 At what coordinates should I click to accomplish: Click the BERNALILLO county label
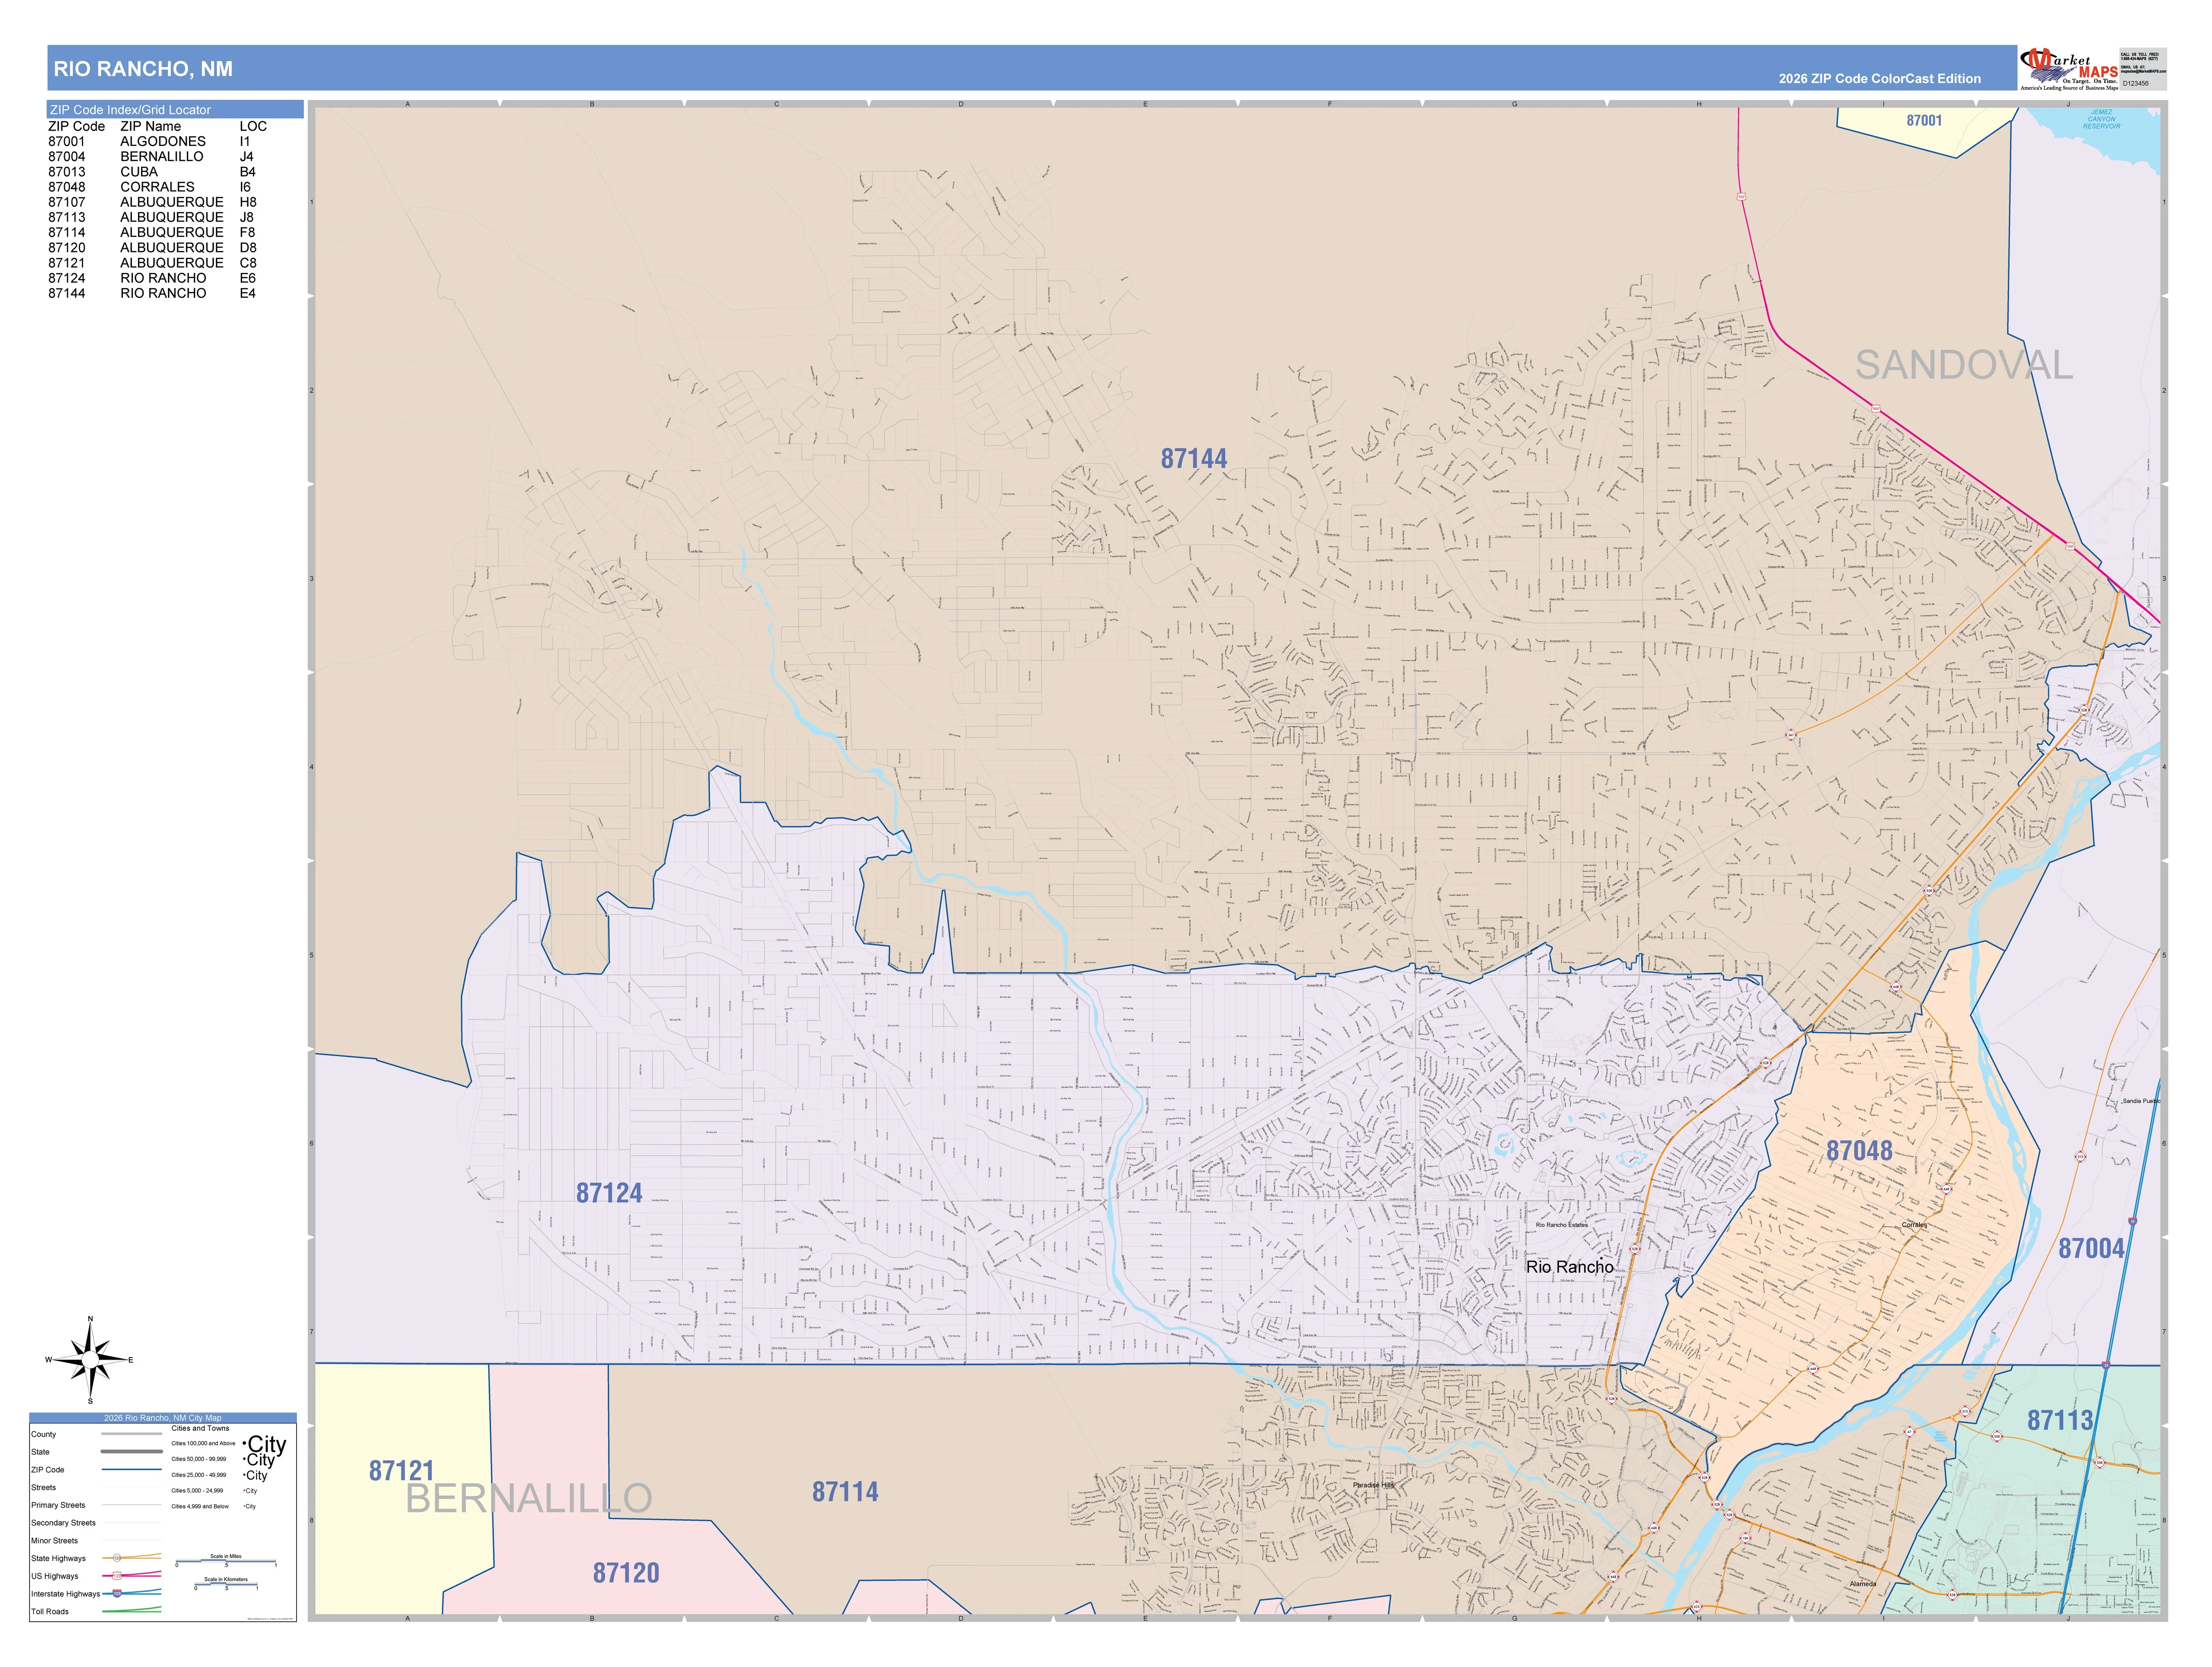[x=529, y=1499]
